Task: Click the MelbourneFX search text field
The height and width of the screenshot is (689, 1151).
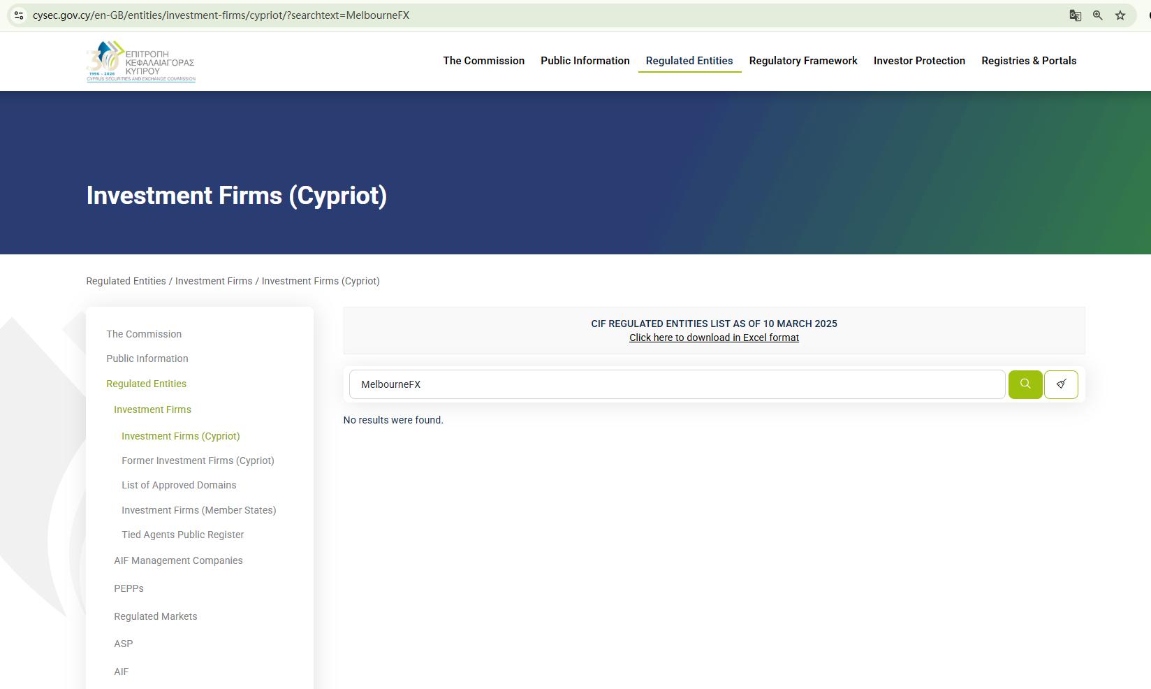Action: tap(677, 384)
